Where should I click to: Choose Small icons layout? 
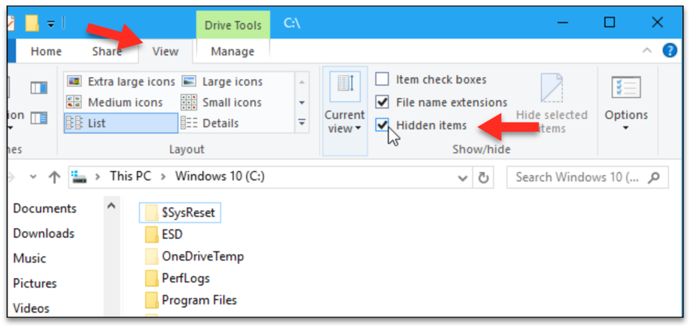[x=222, y=102]
